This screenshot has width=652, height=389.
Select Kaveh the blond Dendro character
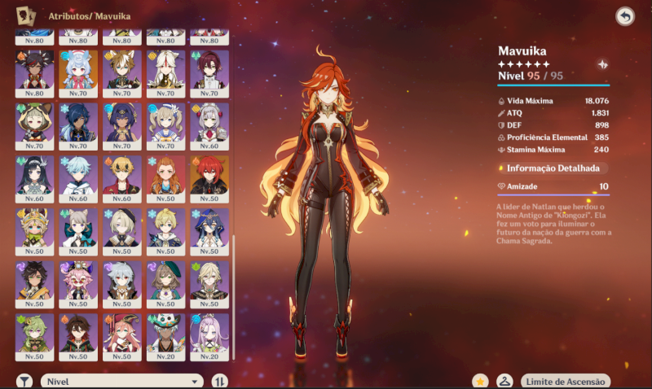point(209,285)
